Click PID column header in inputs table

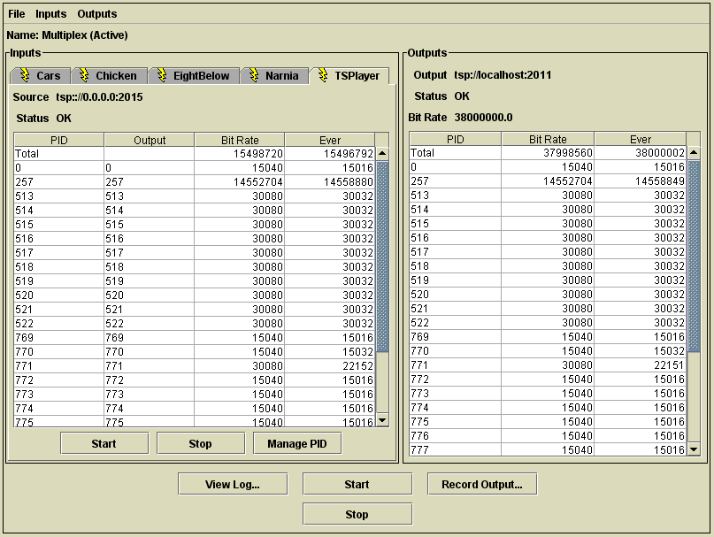pos(58,140)
